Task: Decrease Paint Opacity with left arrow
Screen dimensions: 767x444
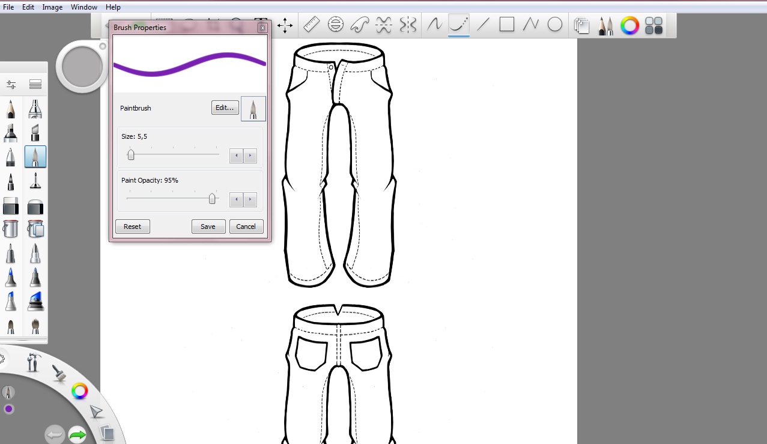Action: point(237,200)
